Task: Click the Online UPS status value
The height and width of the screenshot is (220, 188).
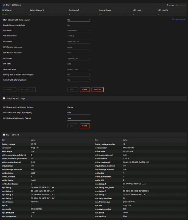Action: coord(5,14)
